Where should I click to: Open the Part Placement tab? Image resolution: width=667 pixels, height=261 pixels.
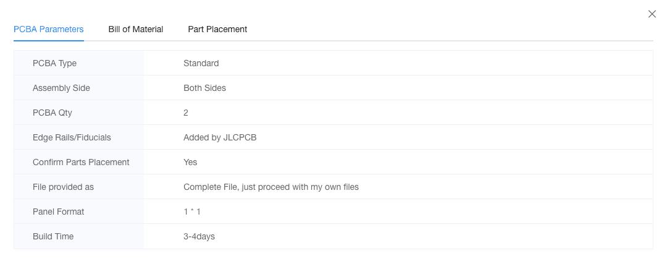pos(217,29)
